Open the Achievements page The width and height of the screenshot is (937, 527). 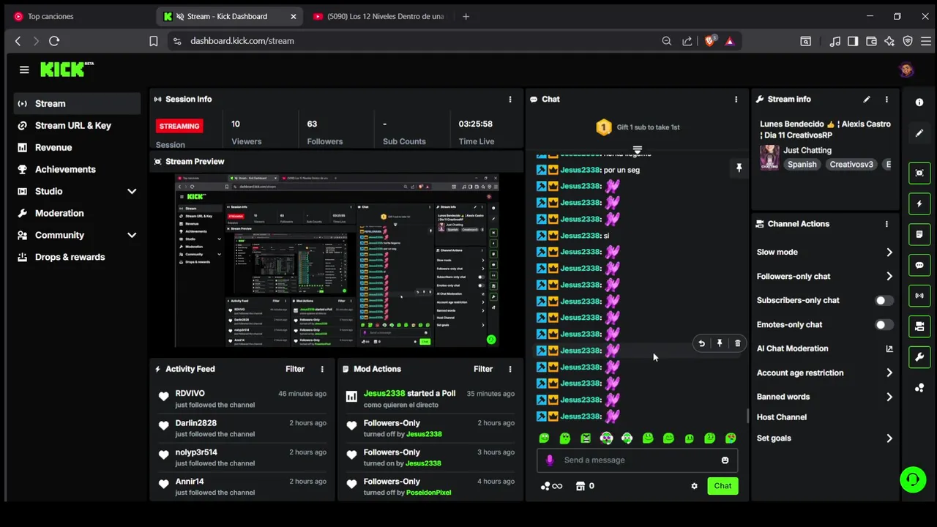(x=77, y=169)
